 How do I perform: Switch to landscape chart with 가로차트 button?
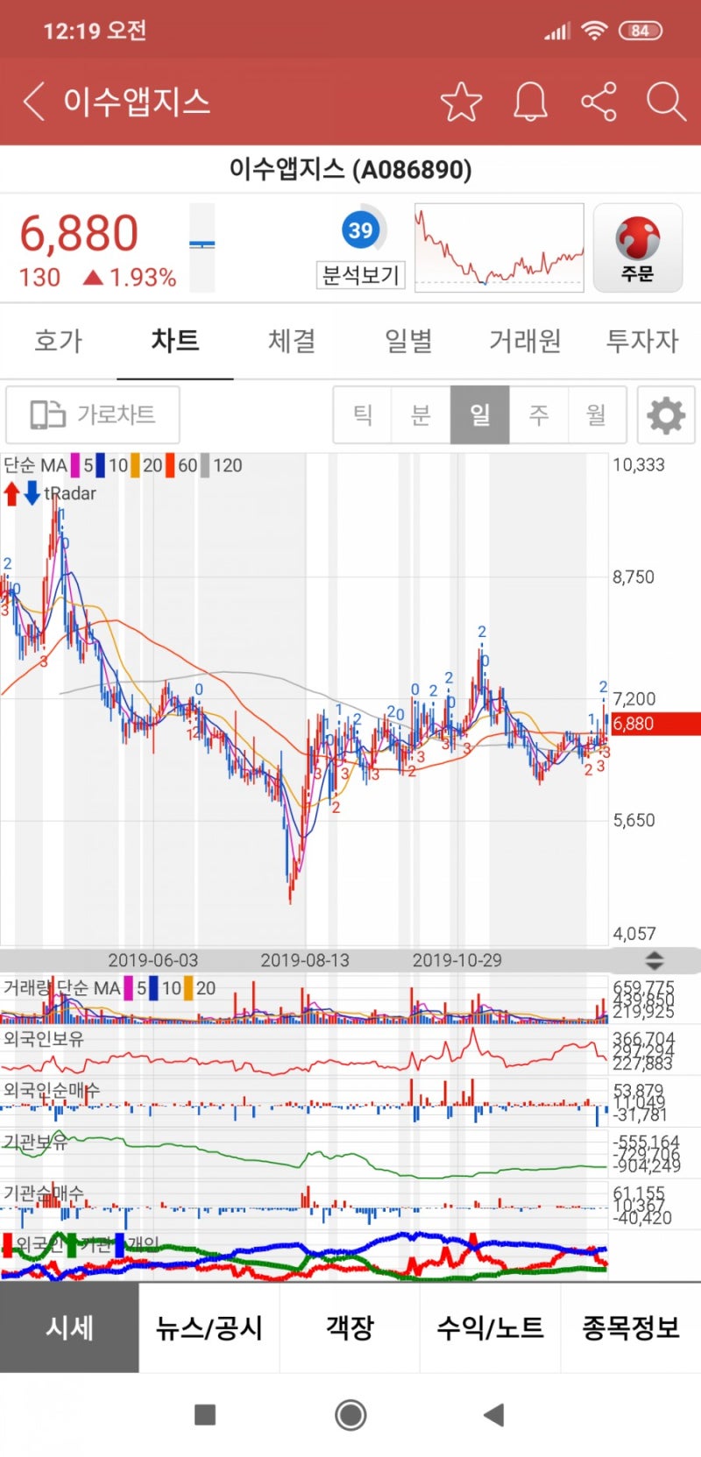93,414
